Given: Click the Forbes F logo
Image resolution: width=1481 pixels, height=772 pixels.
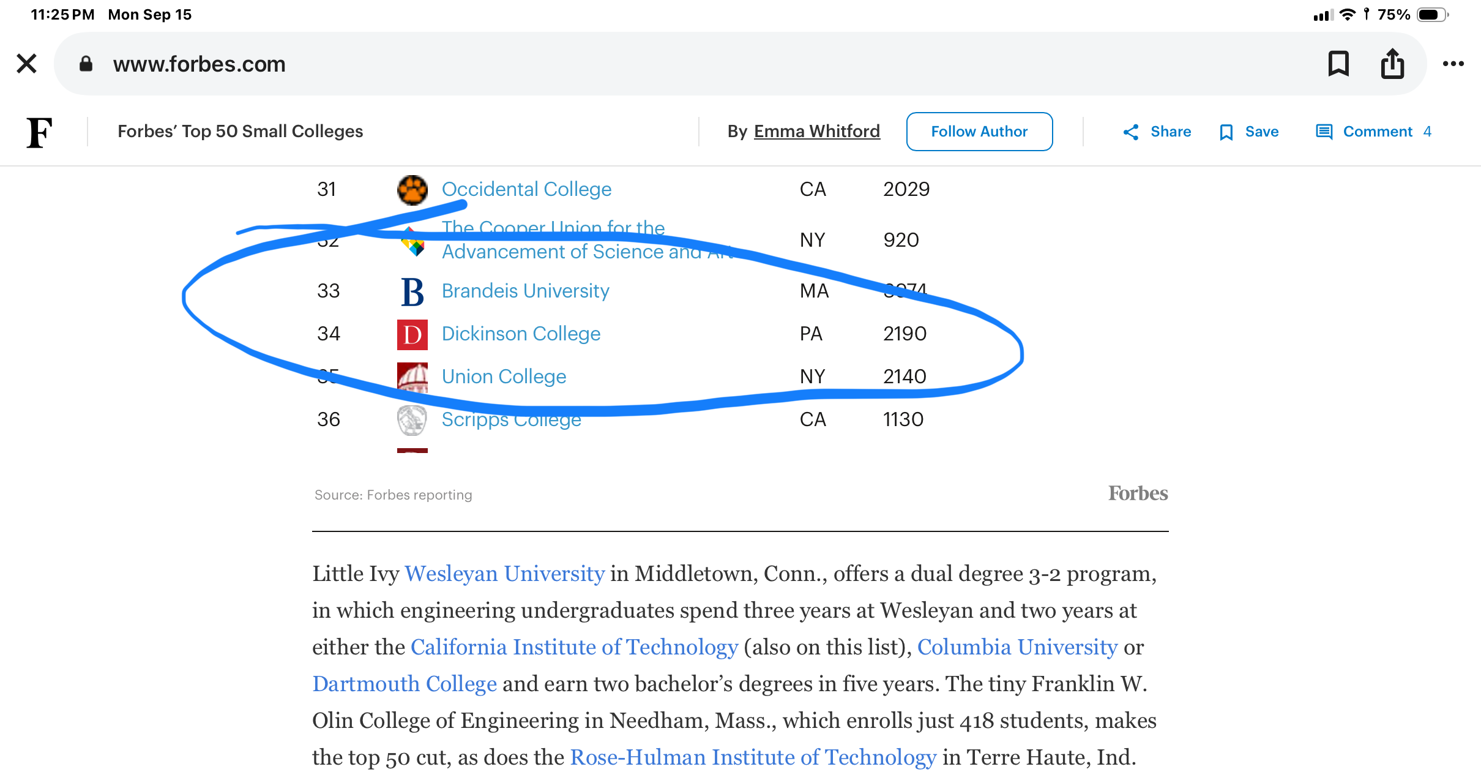Looking at the screenshot, I should point(40,132).
